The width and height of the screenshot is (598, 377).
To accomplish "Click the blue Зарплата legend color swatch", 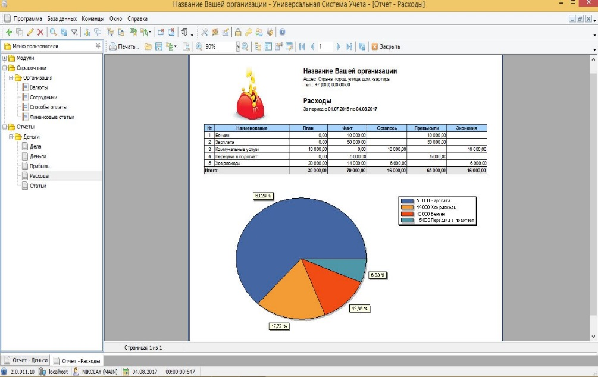I will tap(407, 200).
